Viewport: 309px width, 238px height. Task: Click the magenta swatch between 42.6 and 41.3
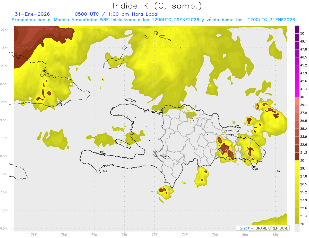click(x=297, y=85)
